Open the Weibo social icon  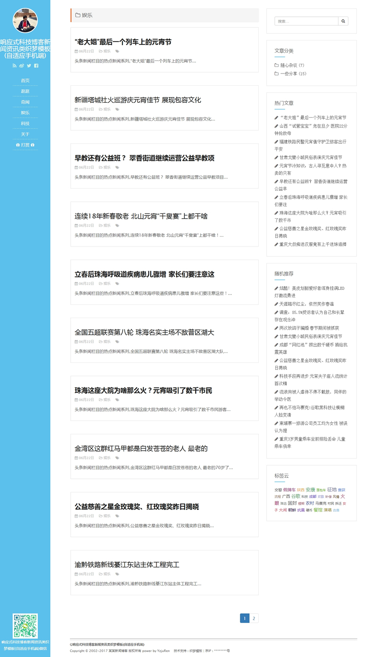coord(22,66)
